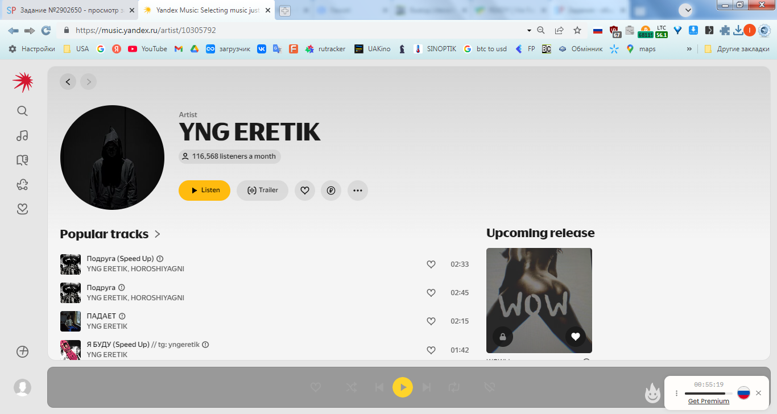Open a new browser tab

click(x=284, y=11)
